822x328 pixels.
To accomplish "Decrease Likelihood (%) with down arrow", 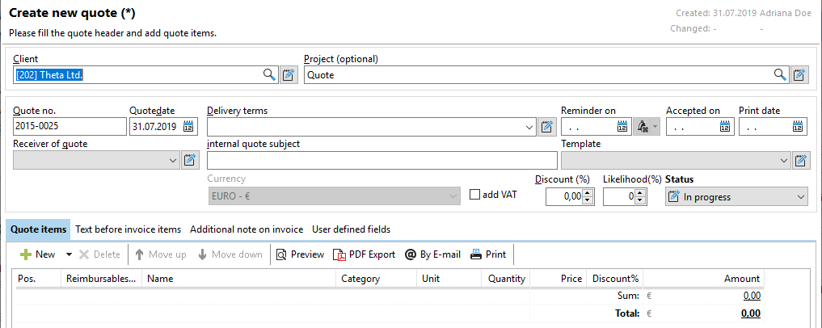I will [x=641, y=200].
